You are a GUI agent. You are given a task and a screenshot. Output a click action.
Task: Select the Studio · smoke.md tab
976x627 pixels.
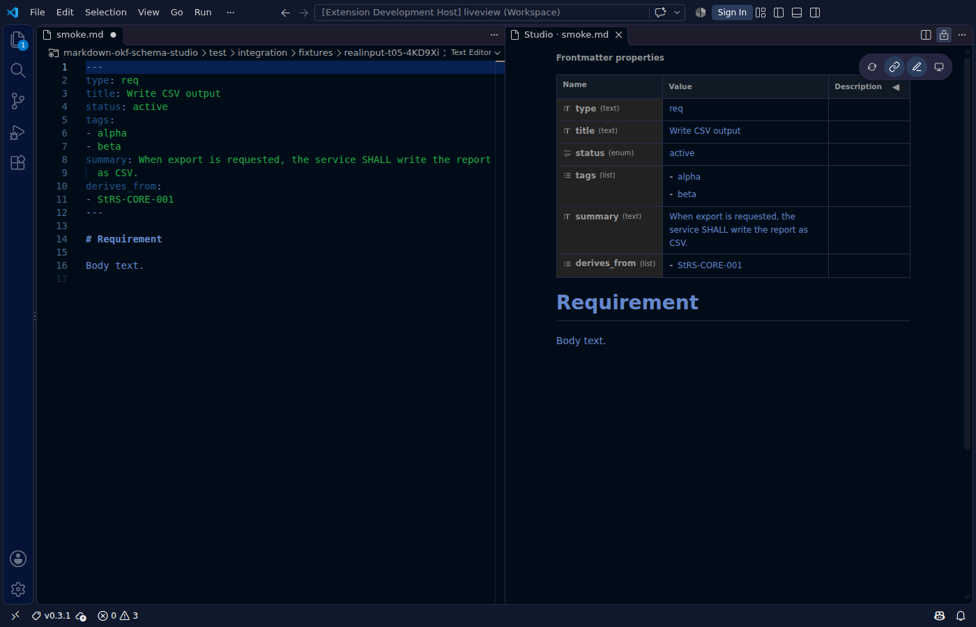click(x=566, y=35)
